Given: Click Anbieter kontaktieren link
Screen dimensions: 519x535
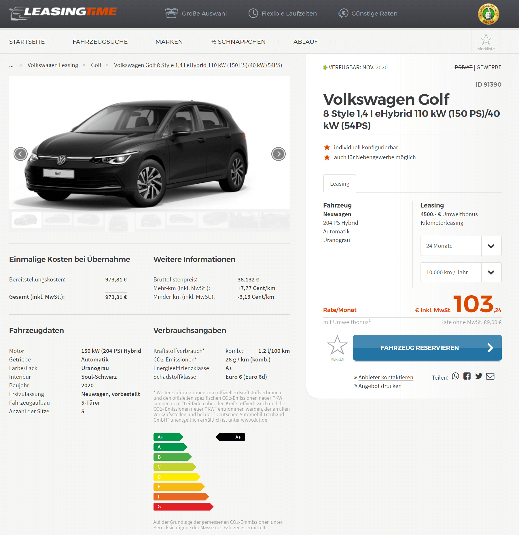Looking at the screenshot, I should [x=386, y=377].
